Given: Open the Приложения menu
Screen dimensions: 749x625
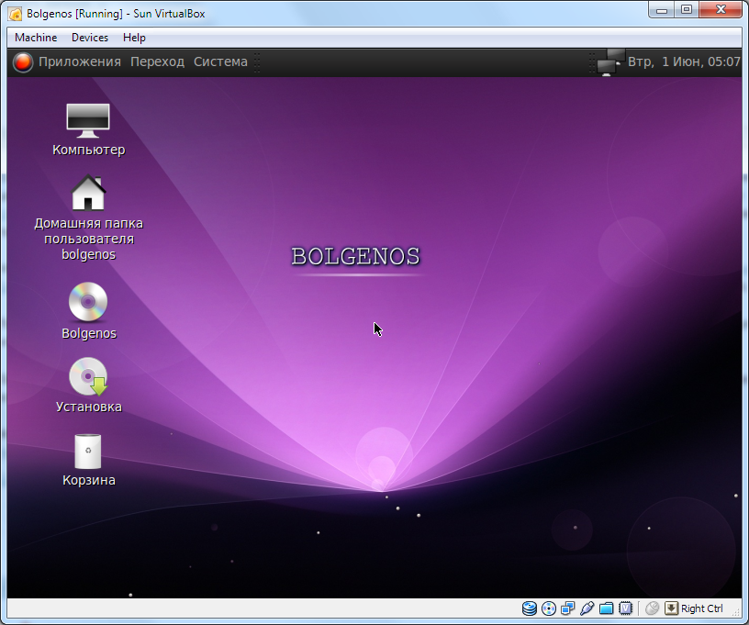Looking at the screenshot, I should click(79, 61).
